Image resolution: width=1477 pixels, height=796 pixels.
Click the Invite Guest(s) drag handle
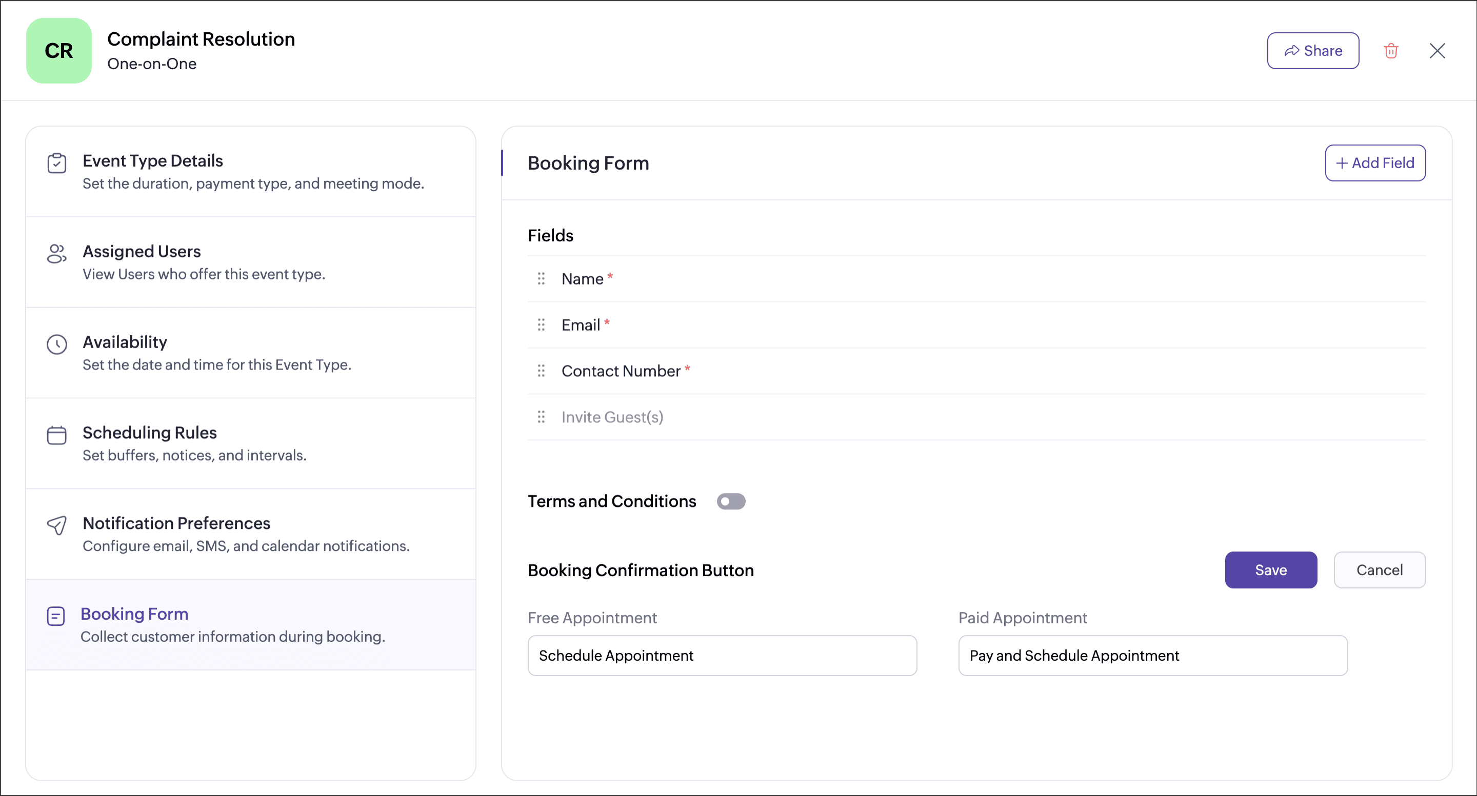pyautogui.click(x=541, y=417)
